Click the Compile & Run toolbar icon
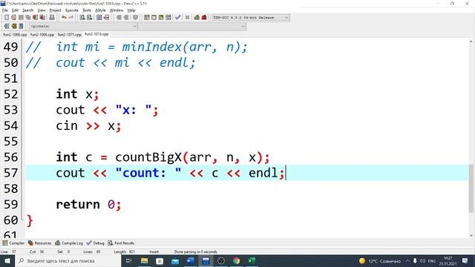This screenshot has height=267, width=475. (161, 18)
